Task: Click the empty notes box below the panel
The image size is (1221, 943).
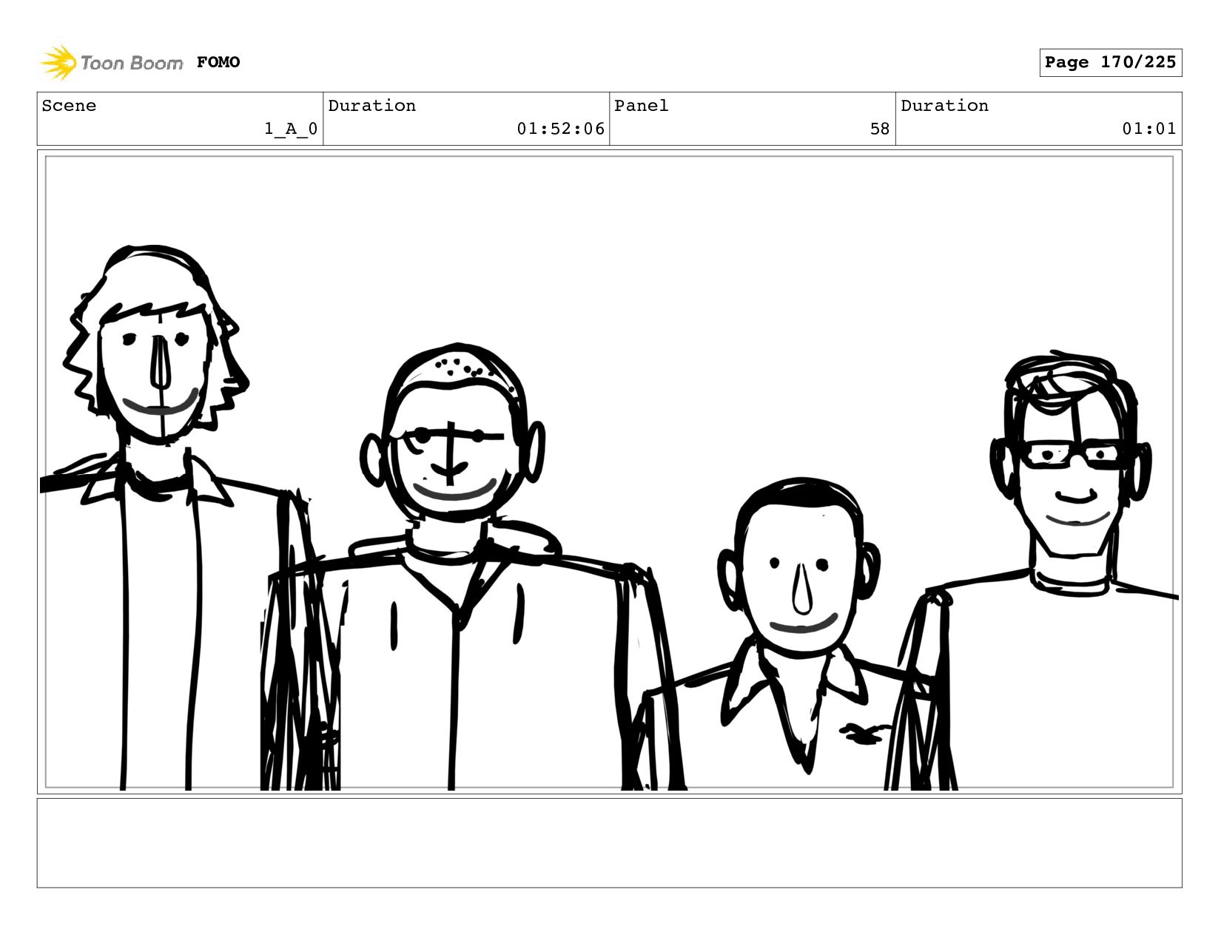Action: pyautogui.click(x=609, y=843)
